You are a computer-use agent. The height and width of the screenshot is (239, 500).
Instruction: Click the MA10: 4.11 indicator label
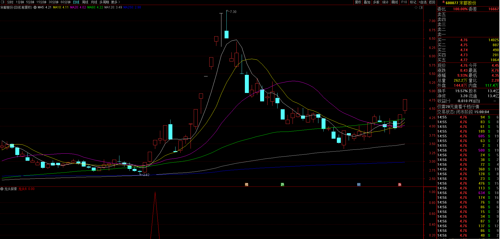[x=61, y=7]
